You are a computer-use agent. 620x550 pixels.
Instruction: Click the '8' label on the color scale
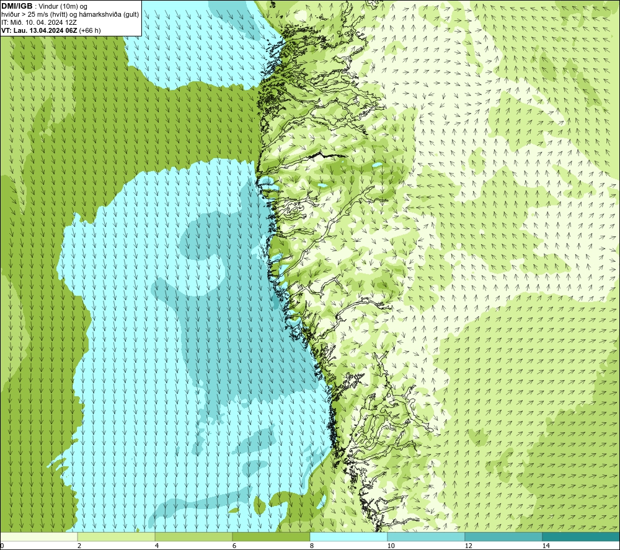coord(312,546)
